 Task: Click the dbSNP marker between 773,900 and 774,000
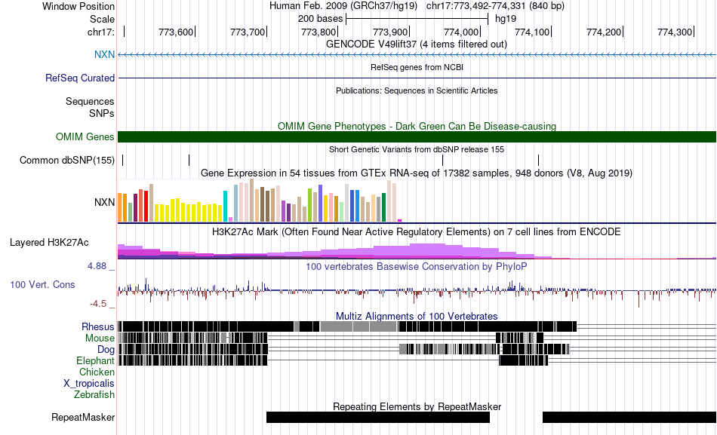point(442,161)
